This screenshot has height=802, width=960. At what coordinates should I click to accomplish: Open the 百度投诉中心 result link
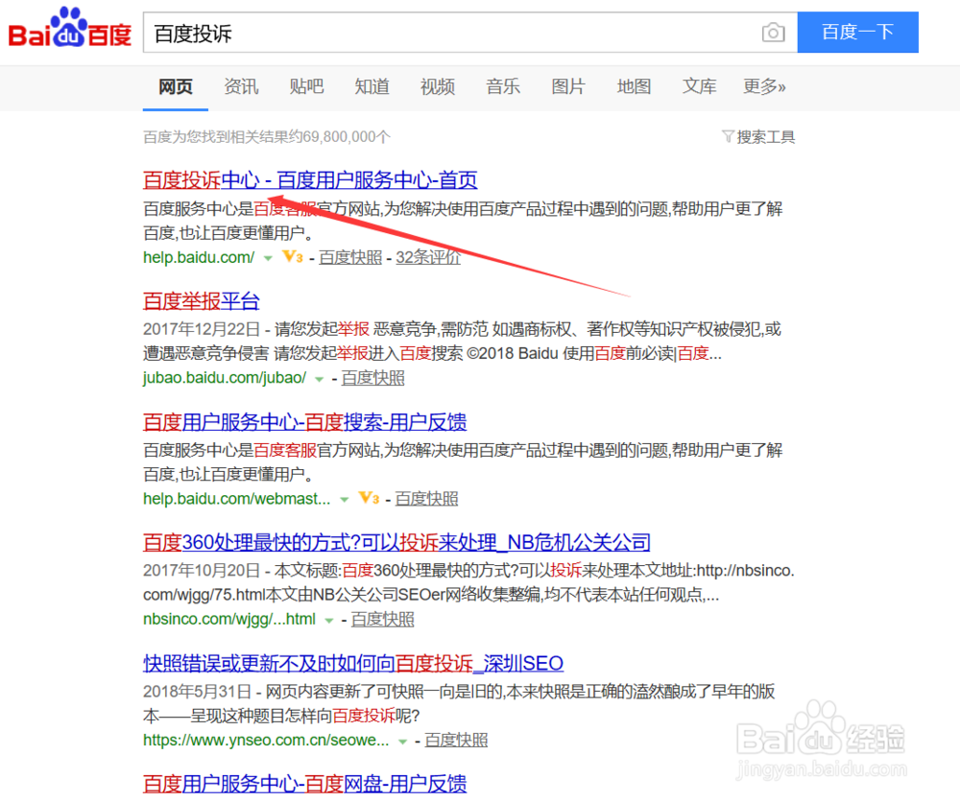click(x=309, y=179)
